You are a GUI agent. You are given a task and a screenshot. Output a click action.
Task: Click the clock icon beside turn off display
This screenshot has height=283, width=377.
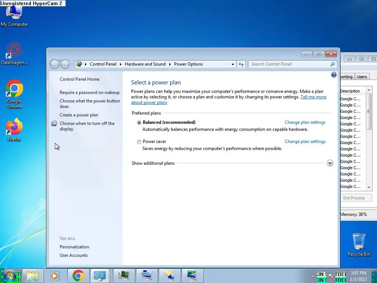pos(54,123)
